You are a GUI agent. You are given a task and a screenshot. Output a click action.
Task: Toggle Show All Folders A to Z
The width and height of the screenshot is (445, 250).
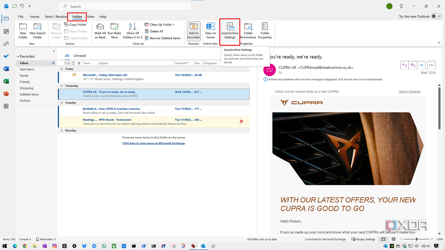(132, 31)
